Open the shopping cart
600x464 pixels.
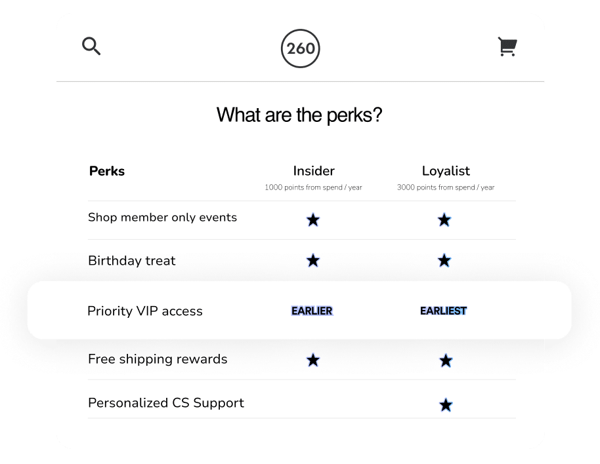point(507,47)
